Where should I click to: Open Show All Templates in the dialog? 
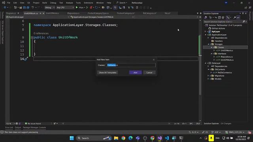108,73
